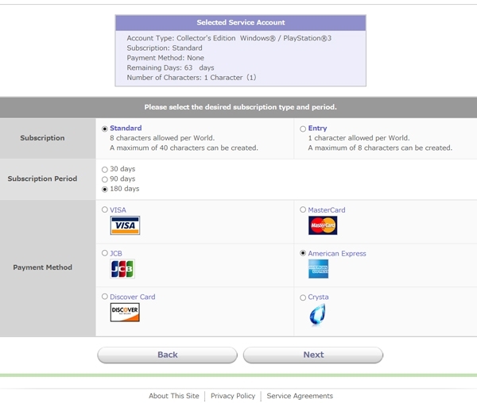Click the Discover Card label text
This screenshot has height=403, width=477.
pos(132,297)
